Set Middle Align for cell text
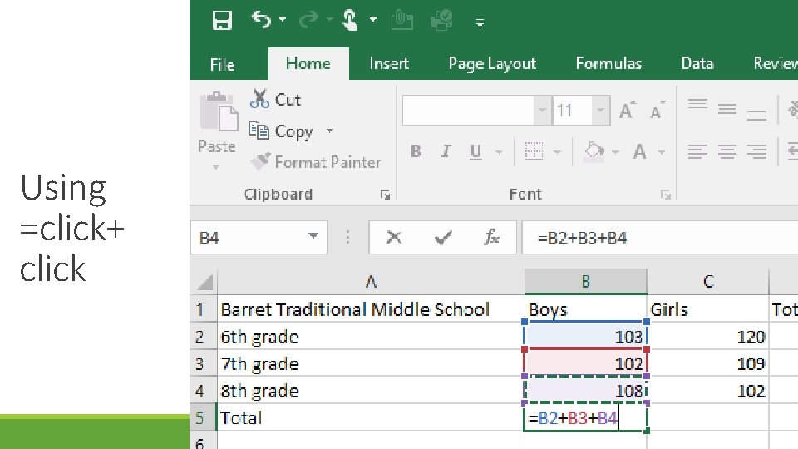798x449 pixels. (x=727, y=109)
